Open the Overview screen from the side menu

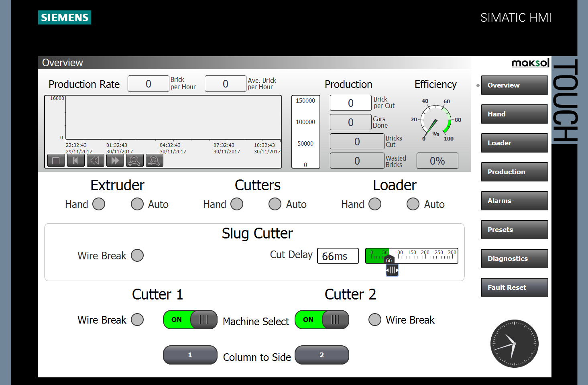515,85
